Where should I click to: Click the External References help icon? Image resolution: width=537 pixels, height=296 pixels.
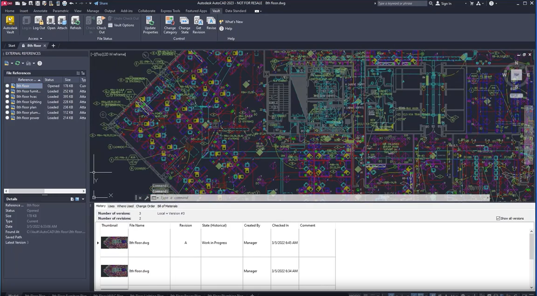pyautogui.click(x=40, y=63)
